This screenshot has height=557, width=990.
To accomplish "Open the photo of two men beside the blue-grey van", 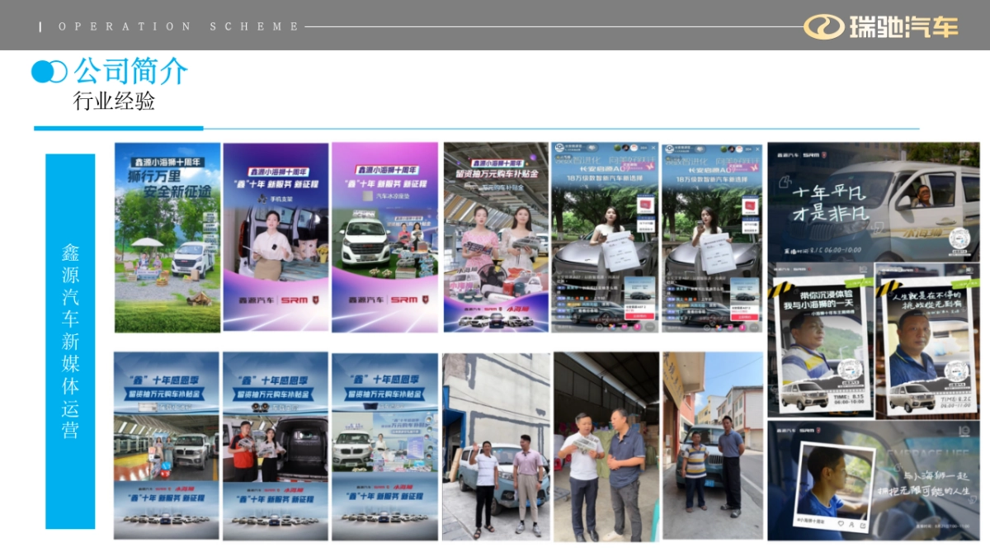I will [x=496, y=446].
